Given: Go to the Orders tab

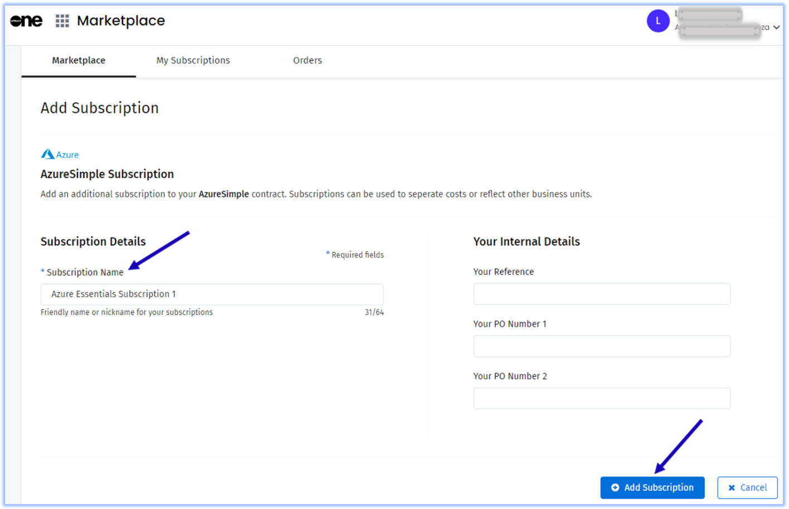Looking at the screenshot, I should click(x=308, y=60).
